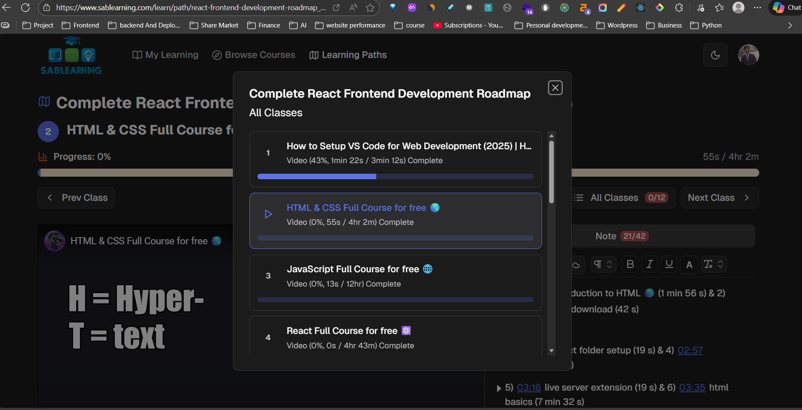Open clear formatting dropdown in note toolbar
This screenshot has width=802, height=410.
click(x=714, y=264)
